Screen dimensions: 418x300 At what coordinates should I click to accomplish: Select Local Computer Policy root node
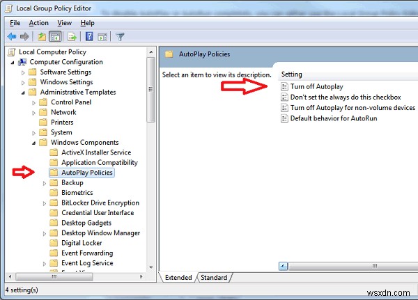pos(52,52)
